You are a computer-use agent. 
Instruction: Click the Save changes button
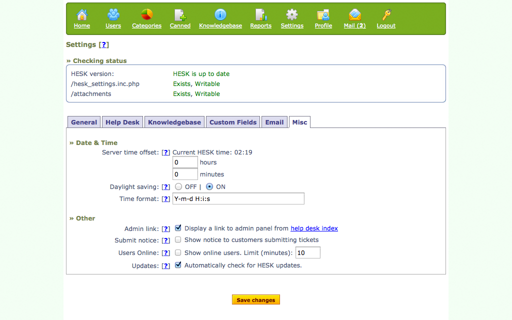(256, 300)
